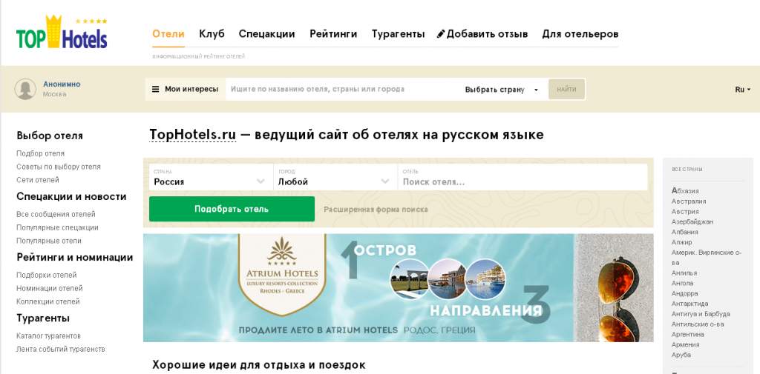The image size is (760, 374).
Task: Click the Подбор отеля sidebar link
Action: pos(40,153)
